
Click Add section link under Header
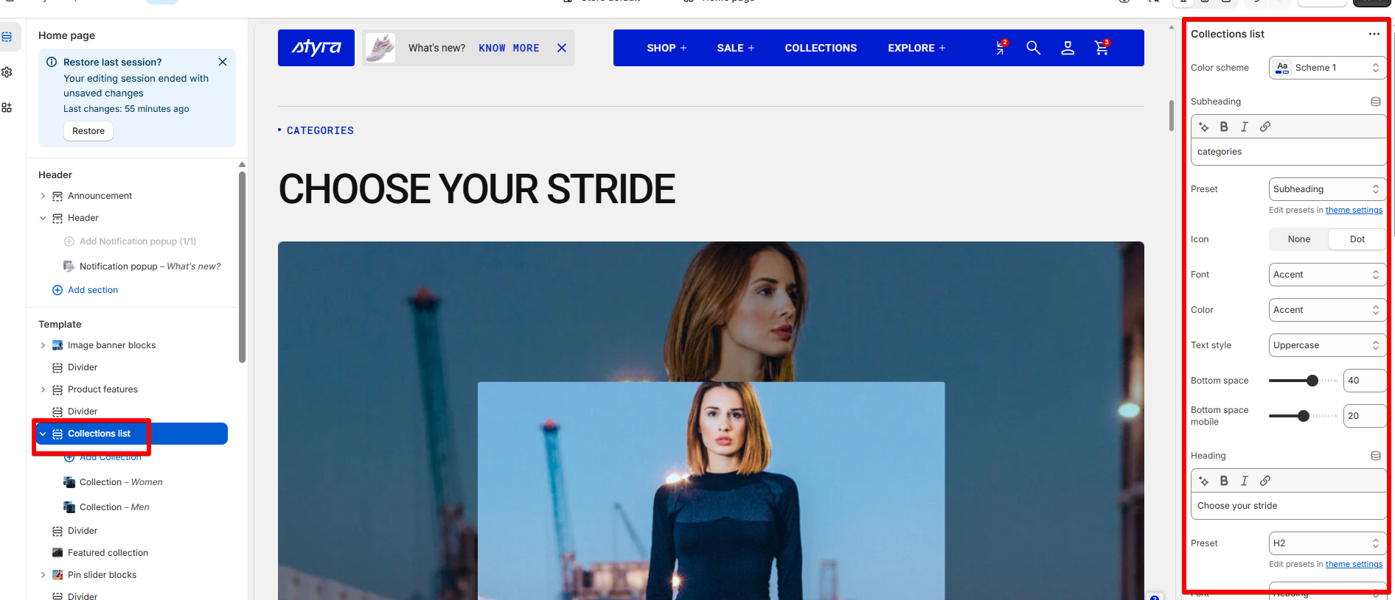coord(86,290)
